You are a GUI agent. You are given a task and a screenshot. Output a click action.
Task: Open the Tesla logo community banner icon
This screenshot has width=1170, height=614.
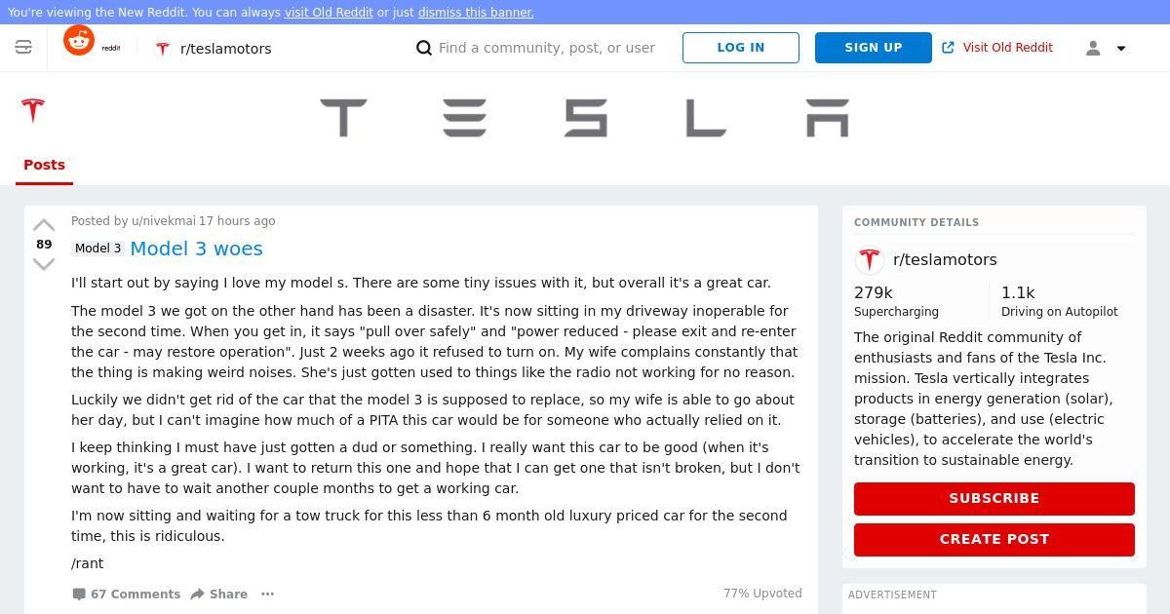point(33,110)
